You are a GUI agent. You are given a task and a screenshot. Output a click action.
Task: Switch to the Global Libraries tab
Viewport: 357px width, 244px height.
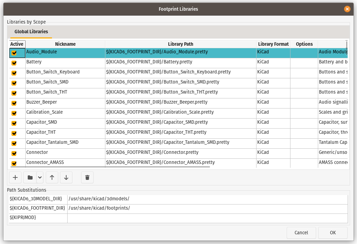point(31,32)
